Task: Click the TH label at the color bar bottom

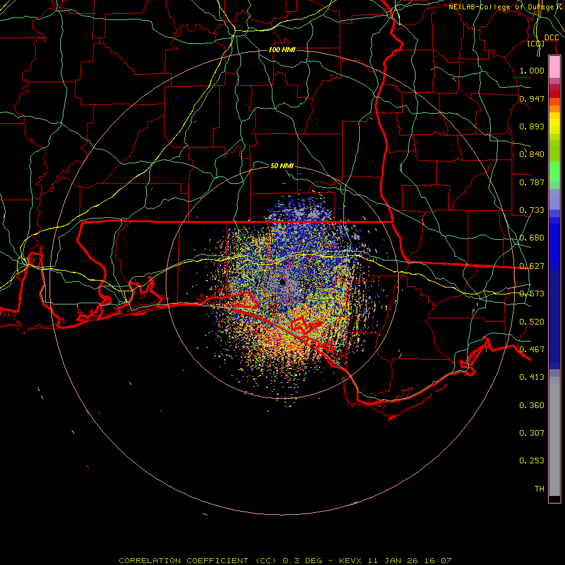Action: coord(539,488)
